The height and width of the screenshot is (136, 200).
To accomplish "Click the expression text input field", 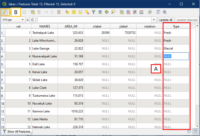I will click(x=95, y=20).
